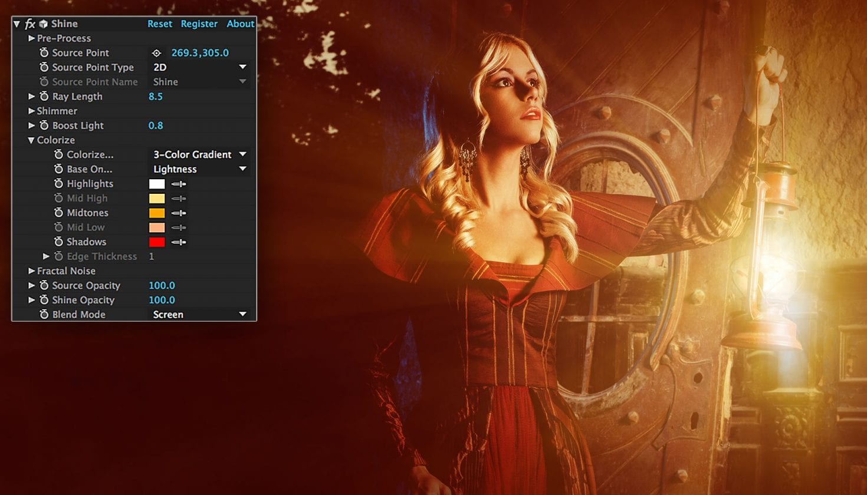Open the About link
867x495 pixels.
point(240,24)
